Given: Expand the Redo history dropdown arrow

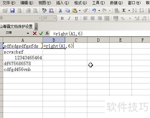Looking at the screenshot, I should 110,10.
